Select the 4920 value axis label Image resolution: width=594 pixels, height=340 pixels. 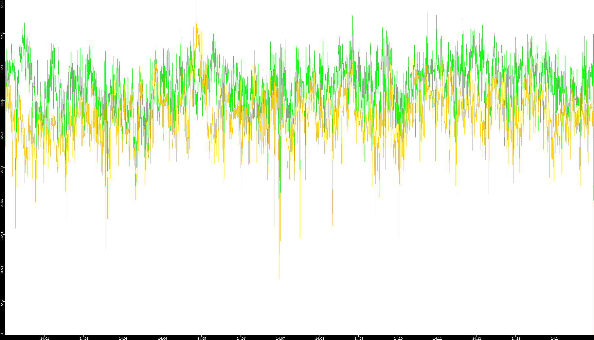point(2,35)
